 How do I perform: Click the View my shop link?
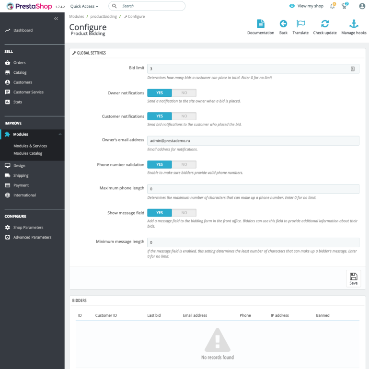(310, 6)
